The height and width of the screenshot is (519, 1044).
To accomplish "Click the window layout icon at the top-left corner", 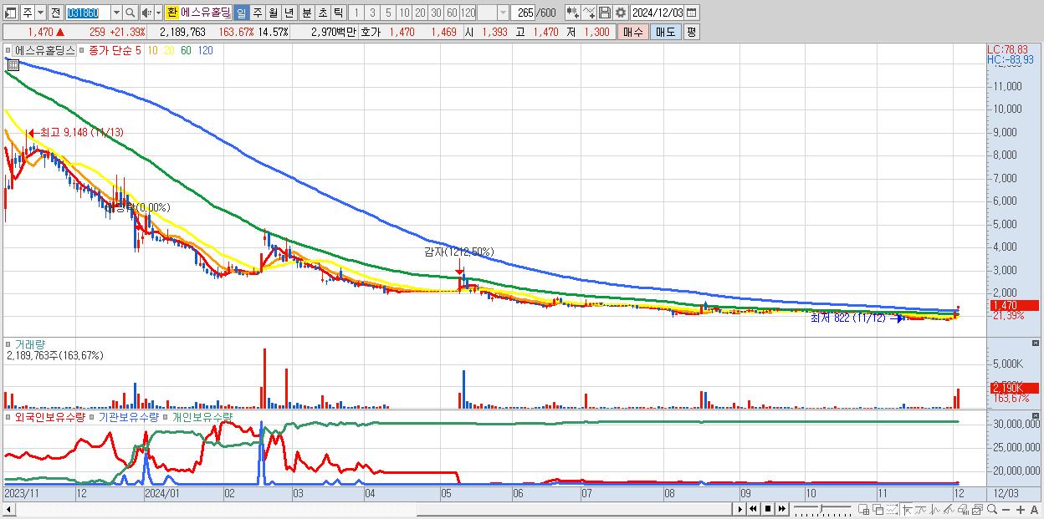I will coord(11,13).
